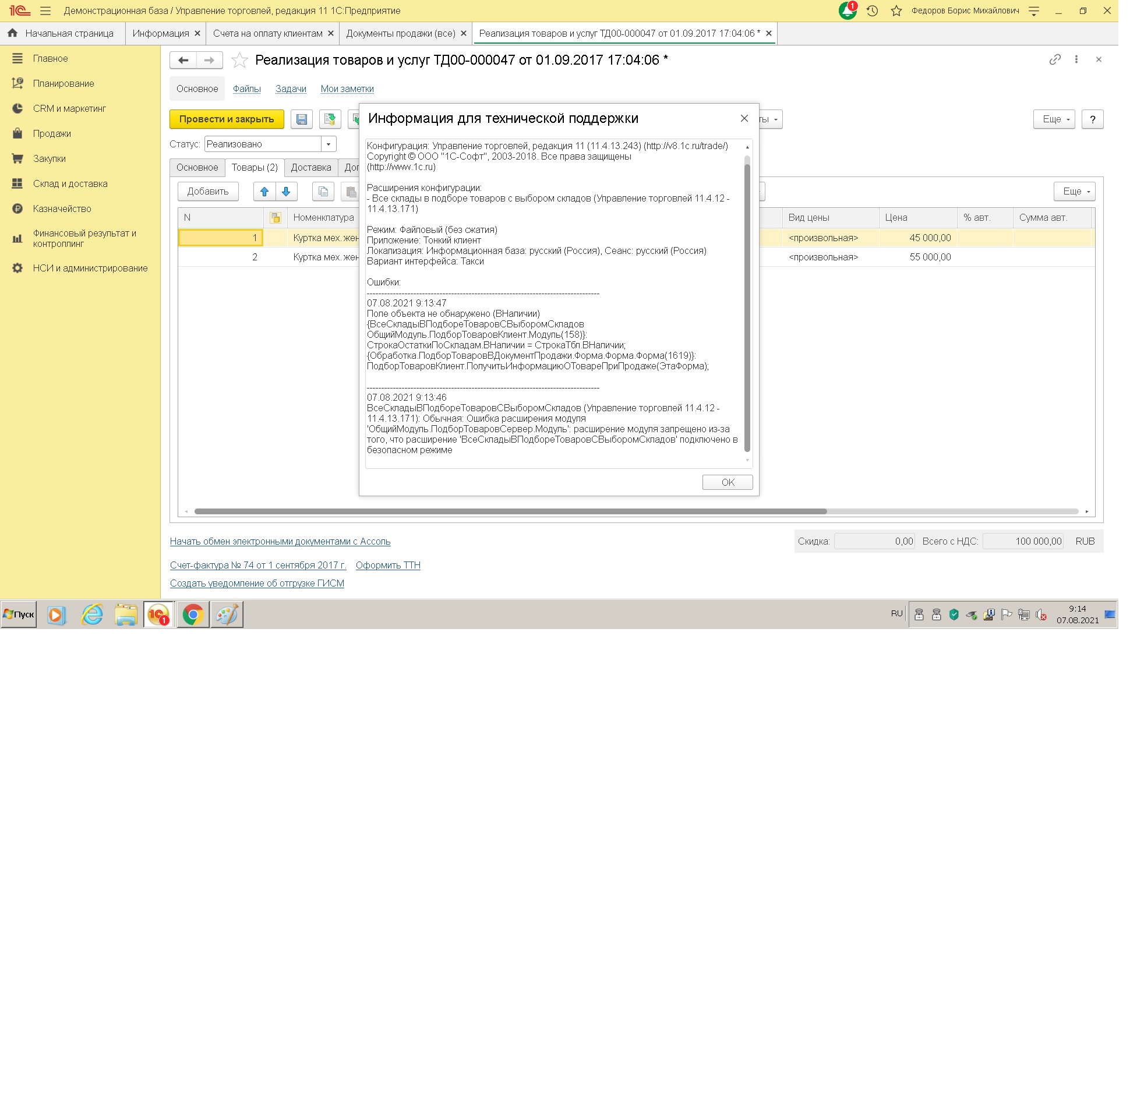Close the technical support info dialog
Screen dimensions: 1144x1109
(x=744, y=118)
